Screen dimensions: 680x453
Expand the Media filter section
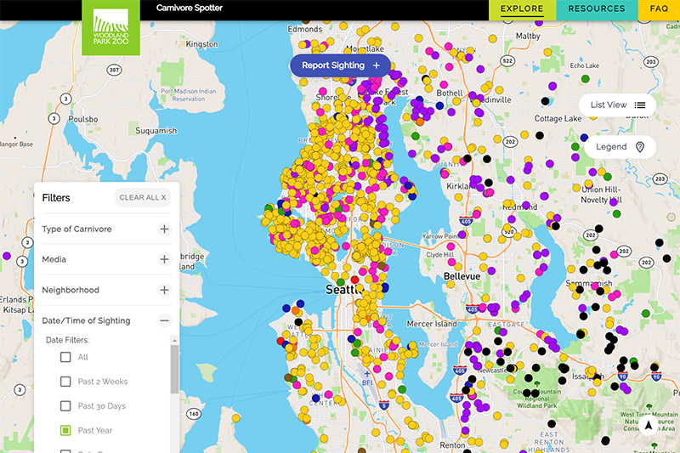(164, 259)
